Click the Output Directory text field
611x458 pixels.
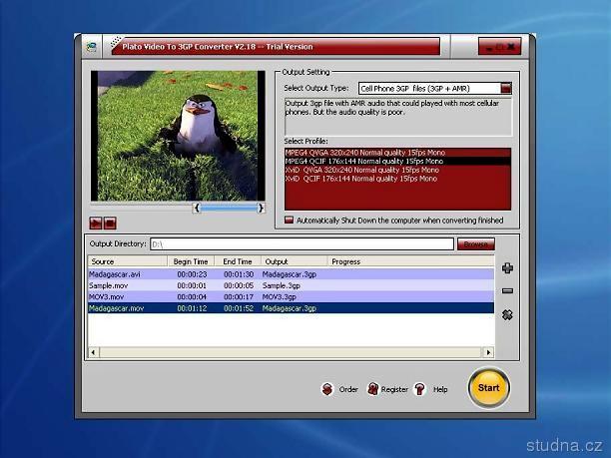click(301, 243)
